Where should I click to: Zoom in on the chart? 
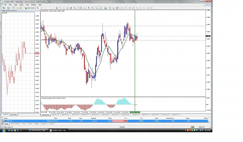(89, 8)
